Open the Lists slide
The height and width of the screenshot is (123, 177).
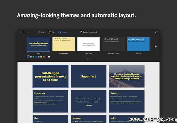(50, 119)
